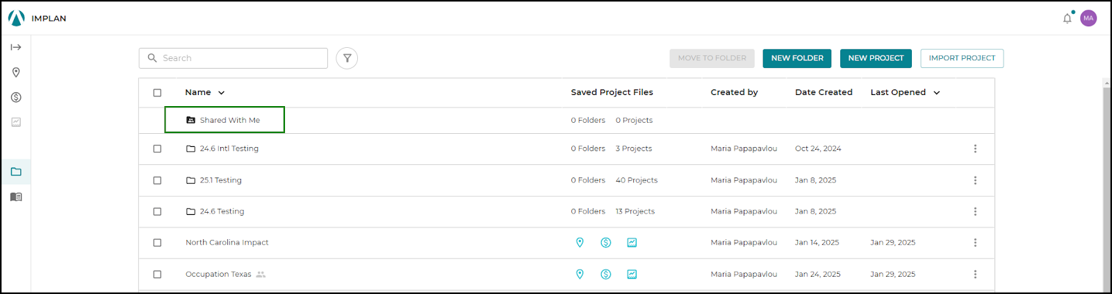Toggle the select-all header checkbox
The width and height of the screenshot is (1112, 294).
point(157,92)
